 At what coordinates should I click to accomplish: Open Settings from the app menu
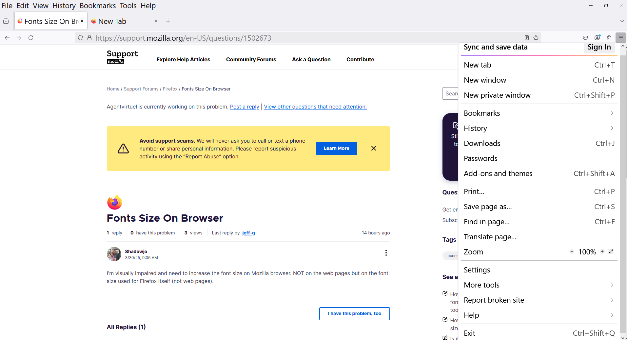[x=539, y=270]
